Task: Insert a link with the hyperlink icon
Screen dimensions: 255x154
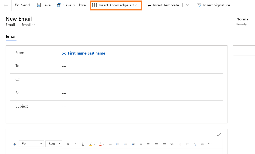Action: point(172,144)
